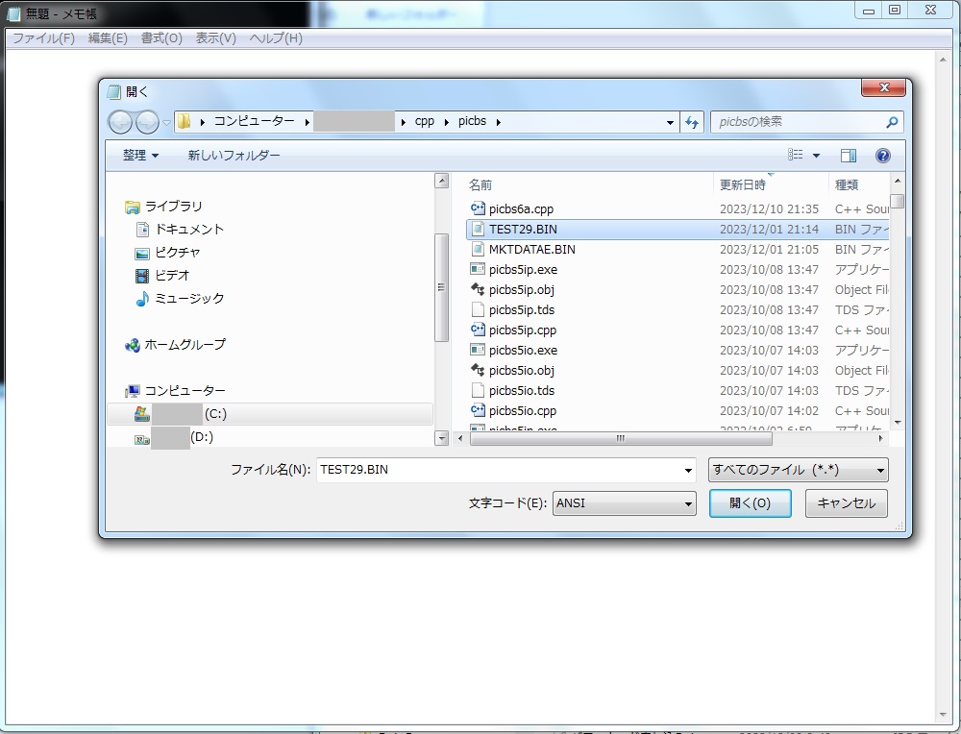Click the 新しいフォルダー new folder button
Screen dimensions: 961x734
(234, 156)
